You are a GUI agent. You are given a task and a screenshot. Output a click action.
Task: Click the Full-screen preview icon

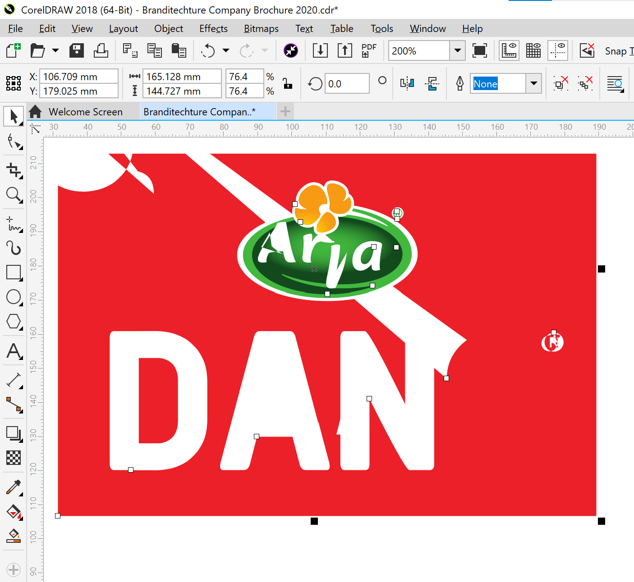pos(480,50)
